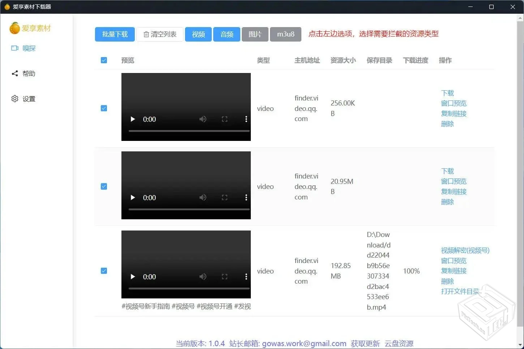Click 获取更新 to check for updates
This screenshot has height=349, width=524.
pyautogui.click(x=365, y=343)
